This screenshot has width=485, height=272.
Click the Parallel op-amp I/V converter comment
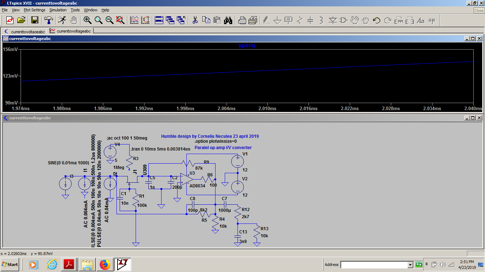[x=223, y=148]
